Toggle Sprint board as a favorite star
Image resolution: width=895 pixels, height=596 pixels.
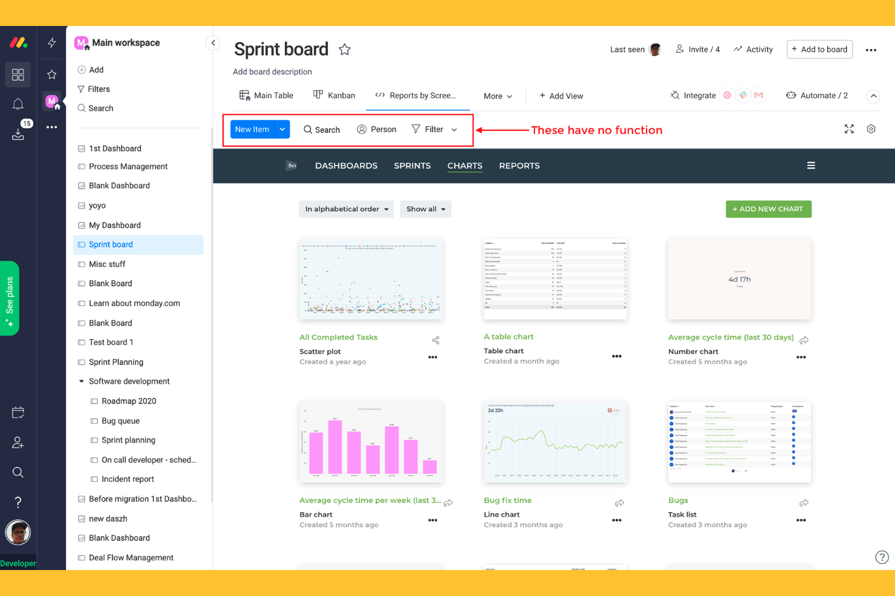(x=344, y=50)
